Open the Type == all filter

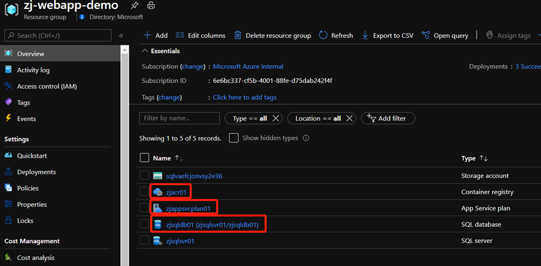[250, 118]
